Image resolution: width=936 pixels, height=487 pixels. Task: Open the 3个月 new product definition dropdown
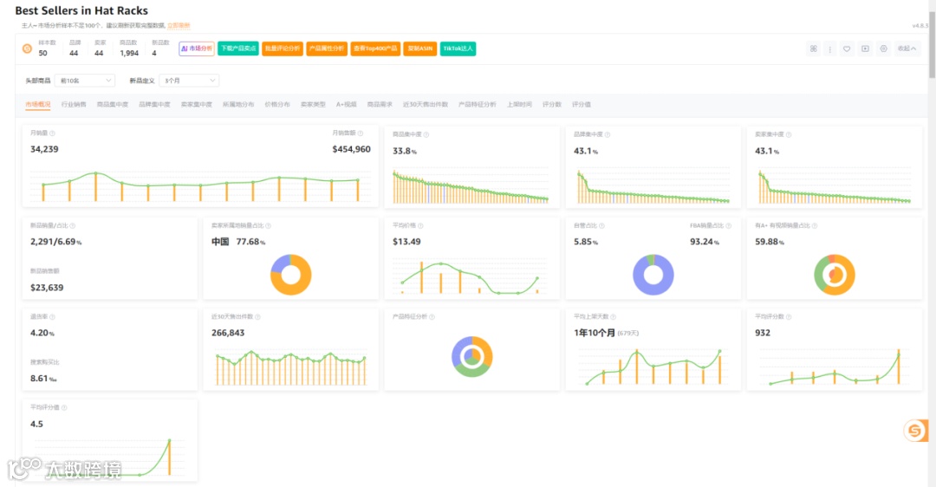(x=189, y=81)
